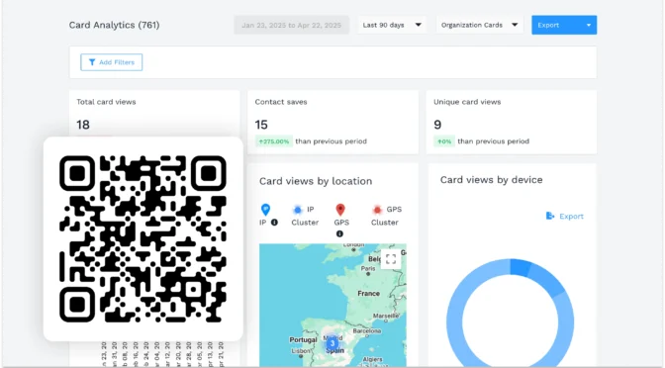Expand the blue Export dropdown arrow
The image size is (665, 368).
click(x=589, y=25)
